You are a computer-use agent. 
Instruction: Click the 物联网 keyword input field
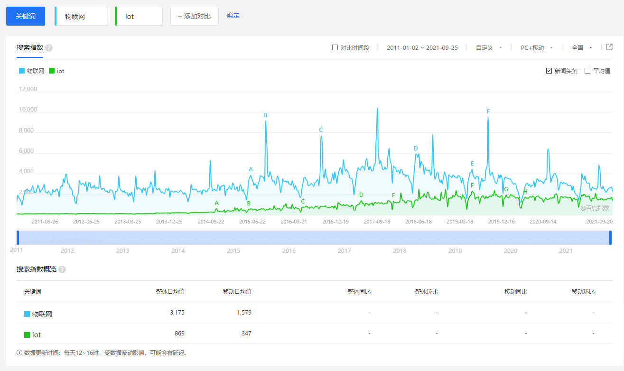coord(81,16)
